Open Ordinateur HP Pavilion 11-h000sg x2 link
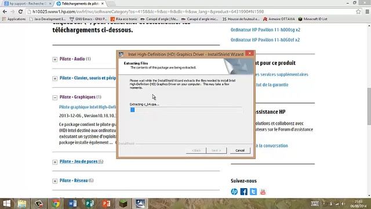The height and width of the screenshot is (209, 371). coord(265,30)
